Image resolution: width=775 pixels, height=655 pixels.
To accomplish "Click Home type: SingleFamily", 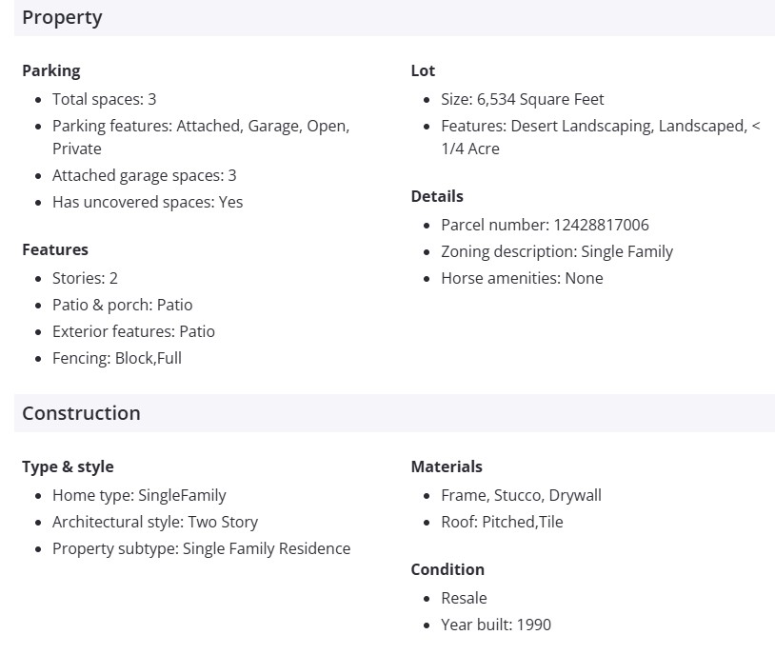I will pyautogui.click(x=139, y=495).
